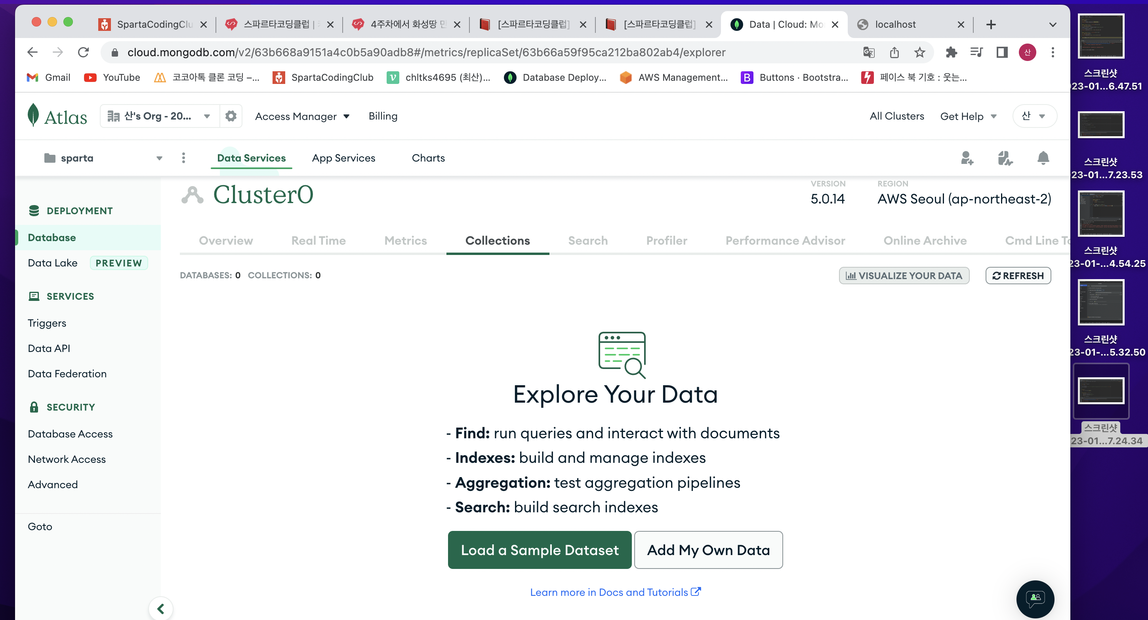Viewport: 1148px width, 620px height.
Task: Click the Refresh button
Action: pyautogui.click(x=1018, y=275)
